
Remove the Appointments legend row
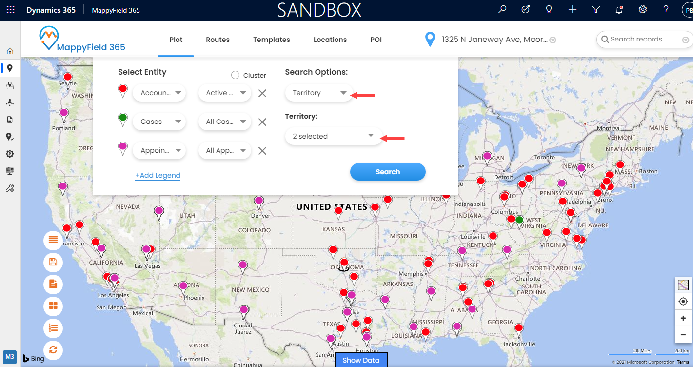pos(262,151)
